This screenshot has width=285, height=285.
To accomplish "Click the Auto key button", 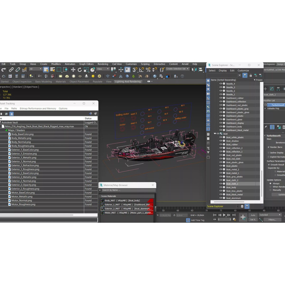I will [x=253, y=215].
